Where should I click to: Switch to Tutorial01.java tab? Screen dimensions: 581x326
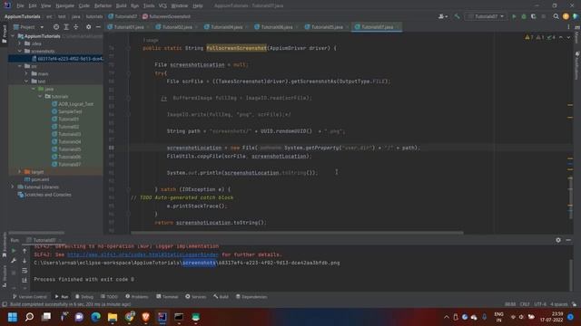pyautogui.click(x=129, y=27)
